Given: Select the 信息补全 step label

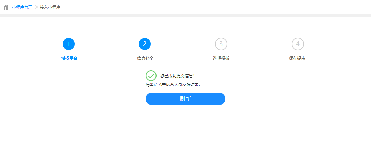Looking at the screenshot, I should tap(145, 58).
